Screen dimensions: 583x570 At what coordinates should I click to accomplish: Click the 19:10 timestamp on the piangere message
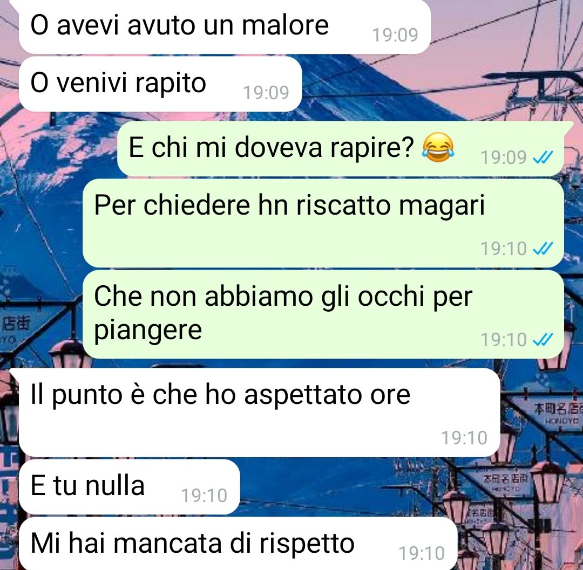pyautogui.click(x=504, y=339)
